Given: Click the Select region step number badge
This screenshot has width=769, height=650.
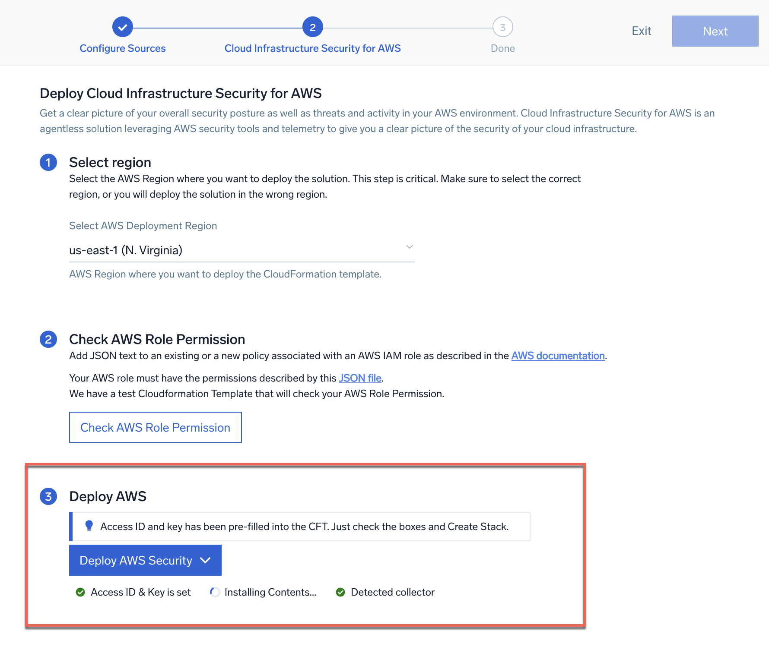Looking at the screenshot, I should coord(48,163).
